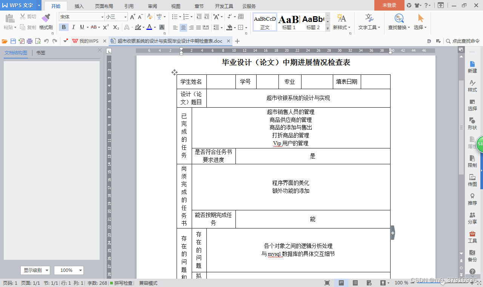Screen dimensions: 483x287
Task: Apply bold formatting with the B icon
Action: pyautogui.click(x=63, y=27)
